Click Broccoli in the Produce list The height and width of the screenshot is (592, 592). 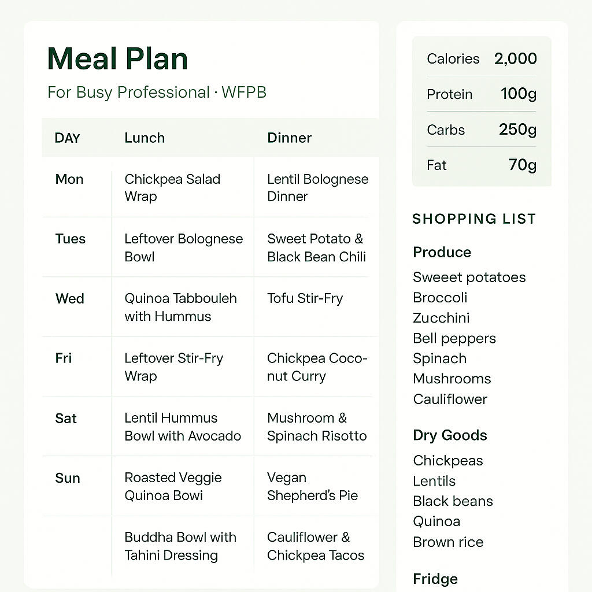pyautogui.click(x=440, y=298)
